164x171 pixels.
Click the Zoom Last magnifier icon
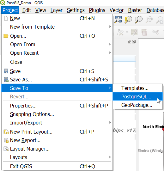tap(160, 20)
